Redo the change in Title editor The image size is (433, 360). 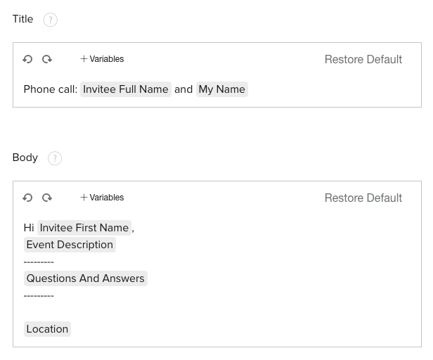tap(47, 59)
